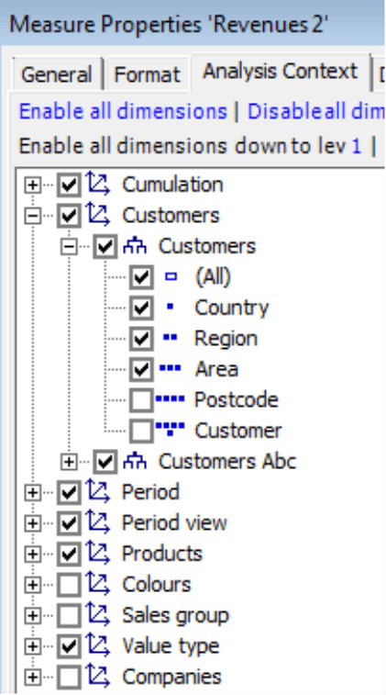Click the Cumulation dimension axis icon
Viewport: 386px width, 695px height.
click(x=98, y=185)
